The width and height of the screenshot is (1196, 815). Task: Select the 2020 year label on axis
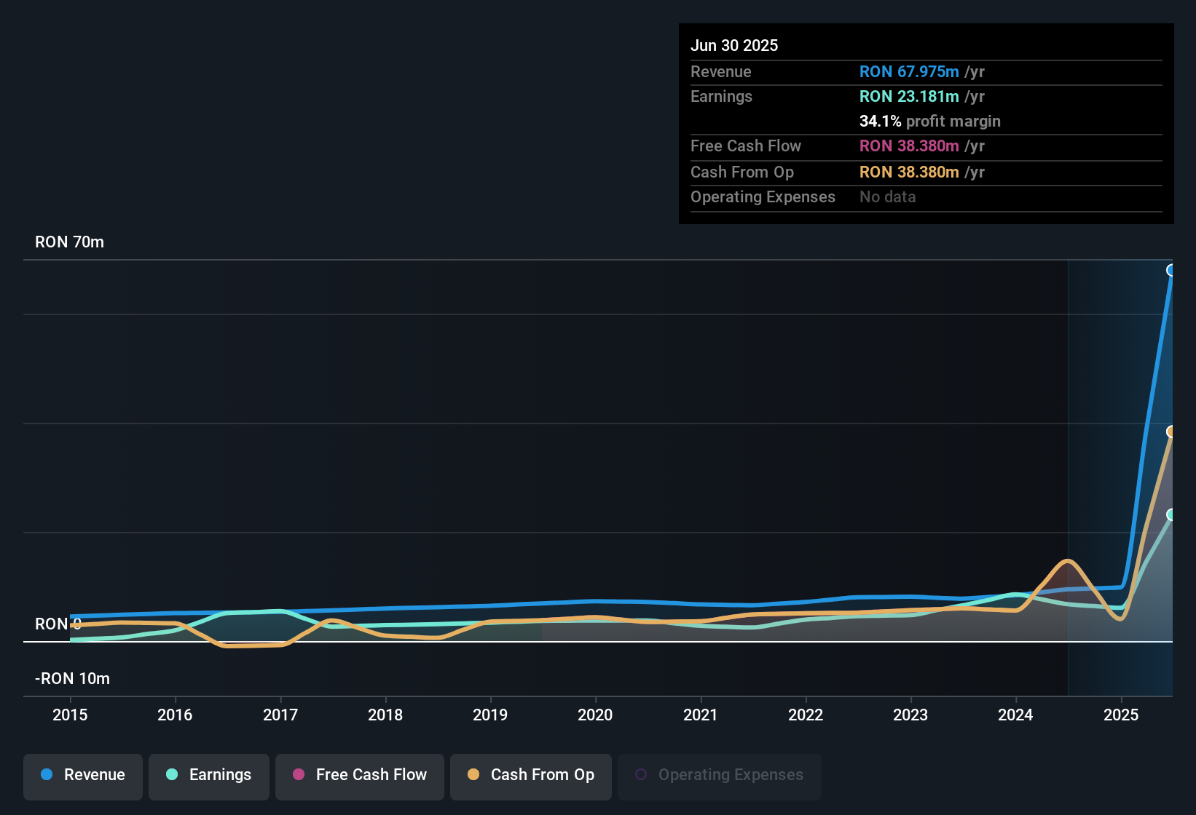[x=595, y=715]
